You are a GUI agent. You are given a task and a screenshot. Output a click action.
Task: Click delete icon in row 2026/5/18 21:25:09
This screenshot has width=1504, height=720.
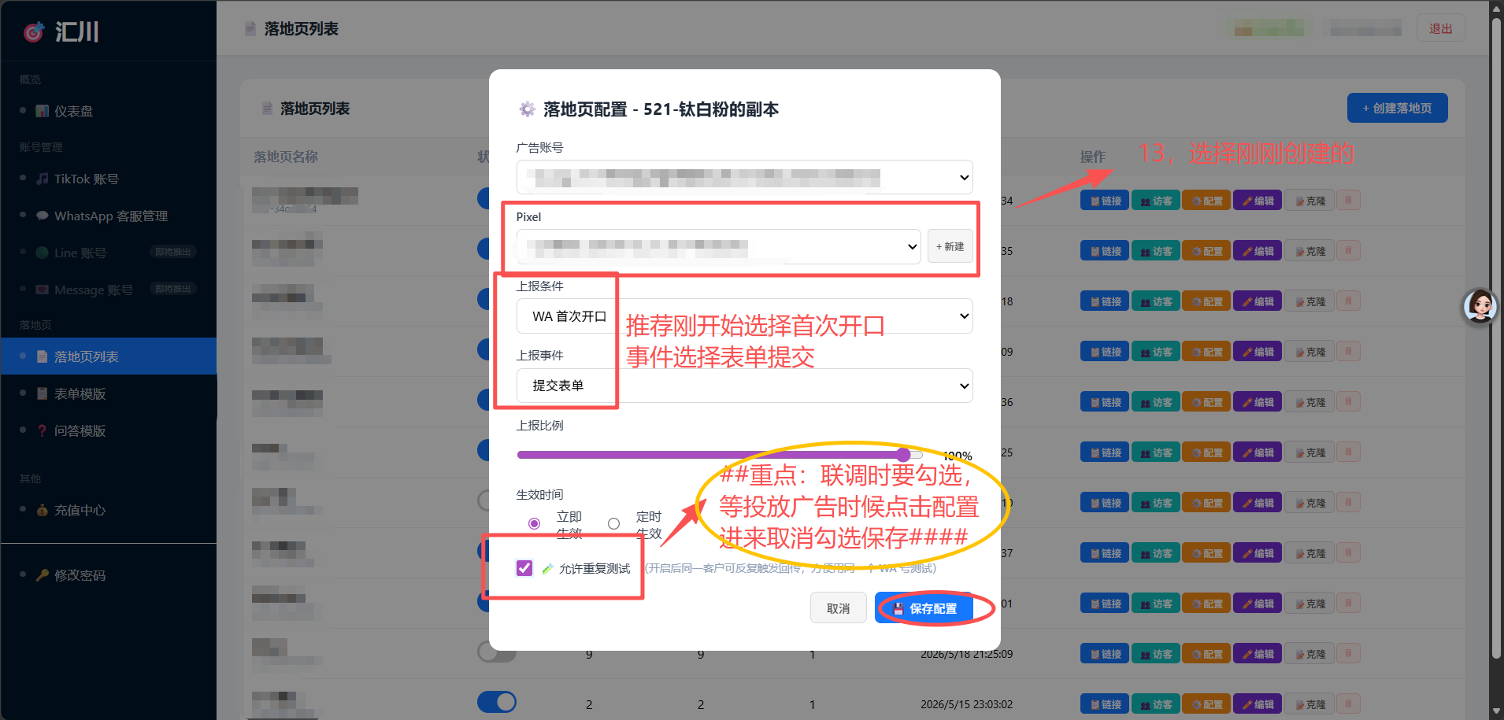click(x=1348, y=654)
